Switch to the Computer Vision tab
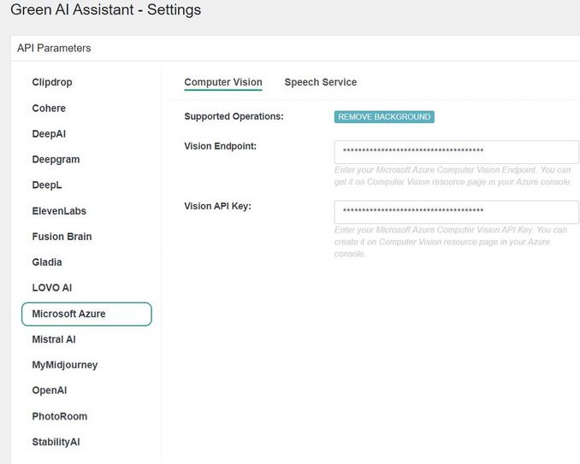Image resolution: width=580 pixels, height=464 pixels. 223,82
